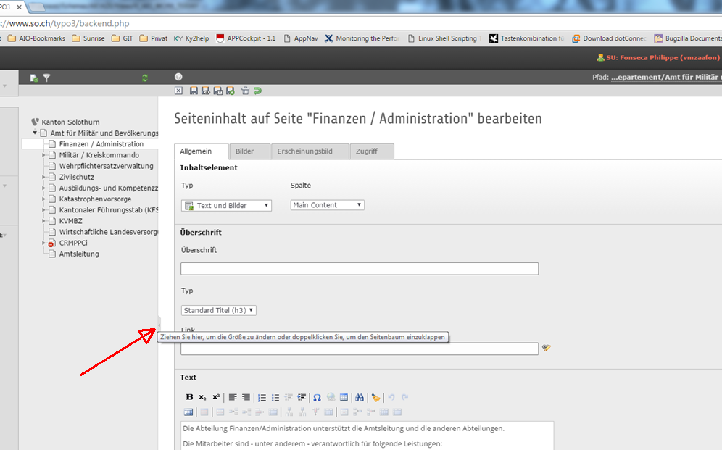Click the create new page icon
722x450 pixels.
click(x=34, y=78)
